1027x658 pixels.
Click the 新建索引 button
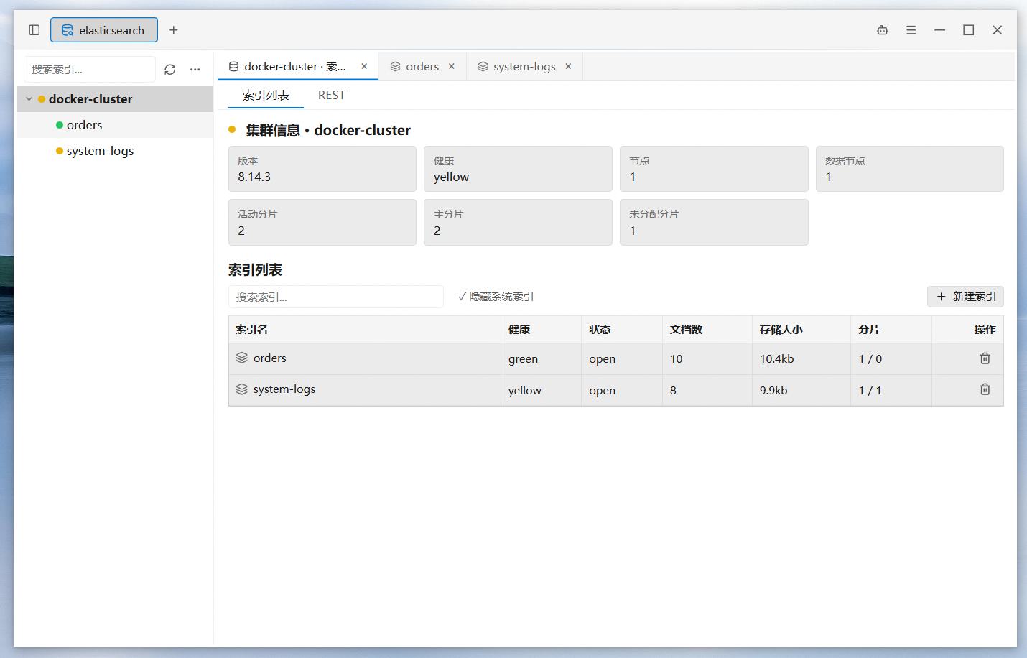tap(965, 297)
